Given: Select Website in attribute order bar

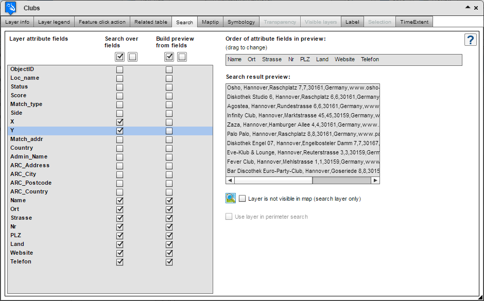Looking at the screenshot, I should click(x=344, y=59).
